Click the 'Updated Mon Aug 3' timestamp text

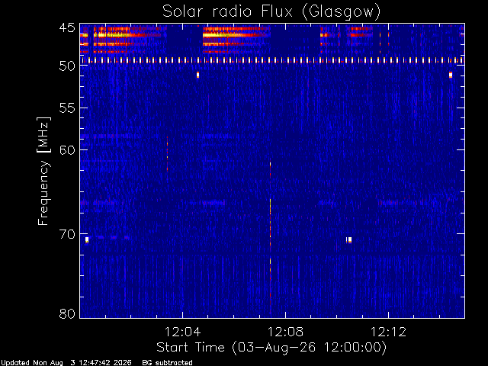(x=39, y=363)
